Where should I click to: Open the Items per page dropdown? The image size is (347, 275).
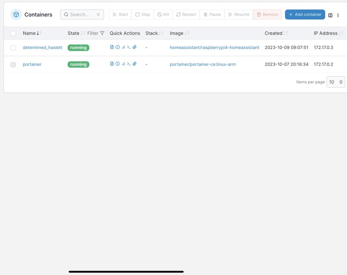click(336, 82)
